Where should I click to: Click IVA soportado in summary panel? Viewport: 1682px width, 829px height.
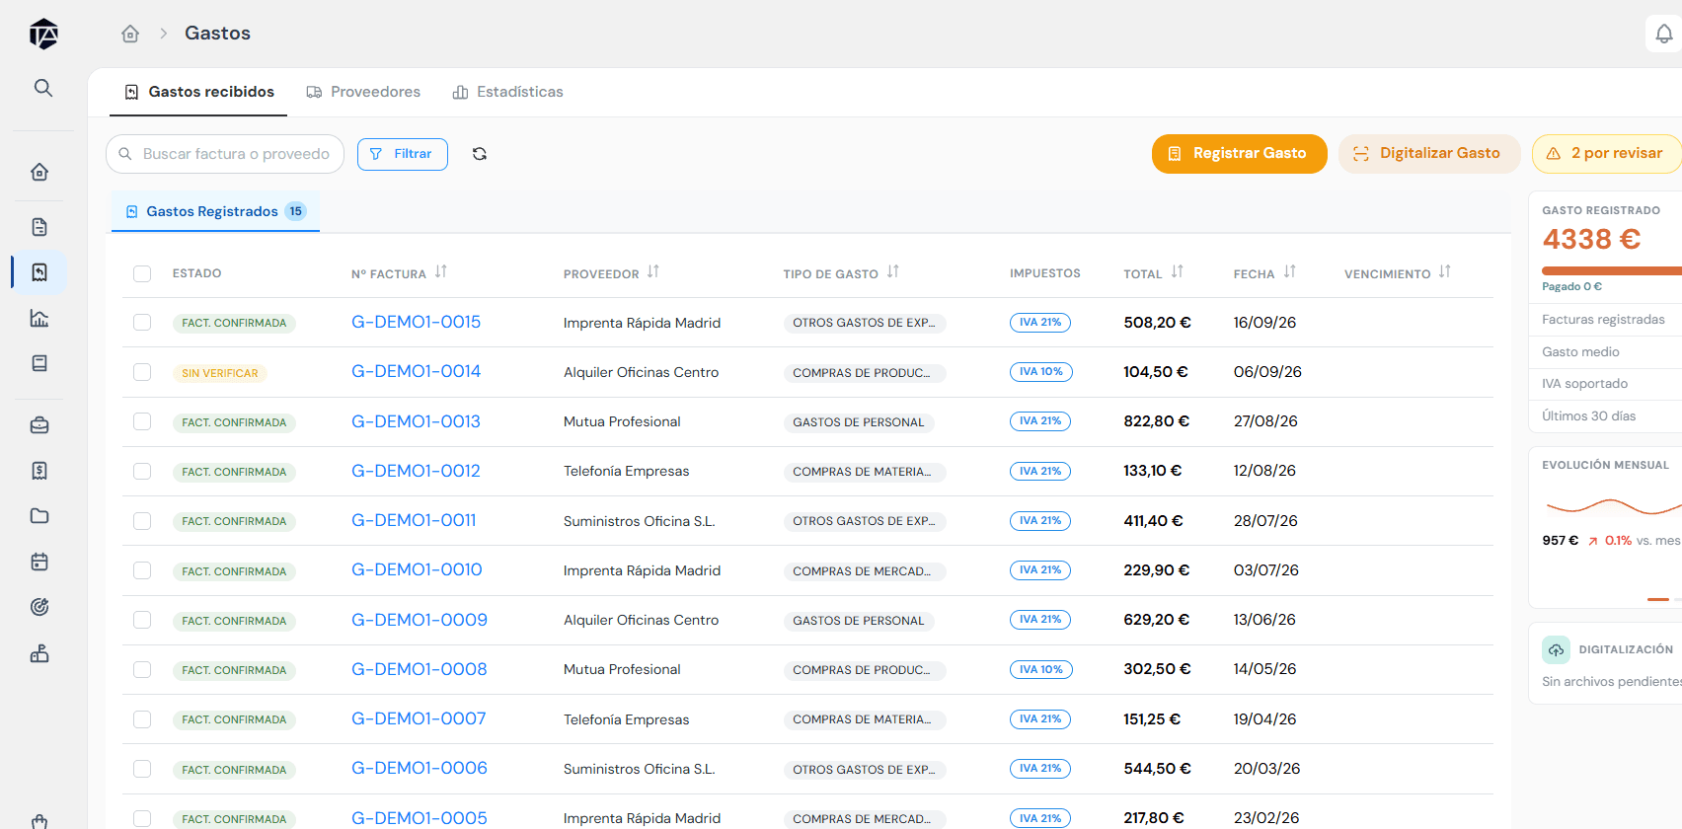pos(1584,384)
